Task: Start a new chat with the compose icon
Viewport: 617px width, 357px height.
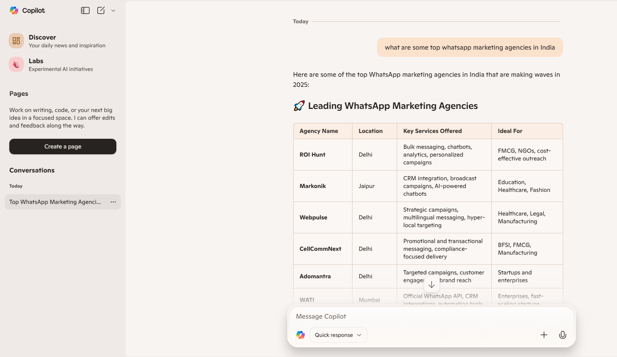Action: coord(101,10)
